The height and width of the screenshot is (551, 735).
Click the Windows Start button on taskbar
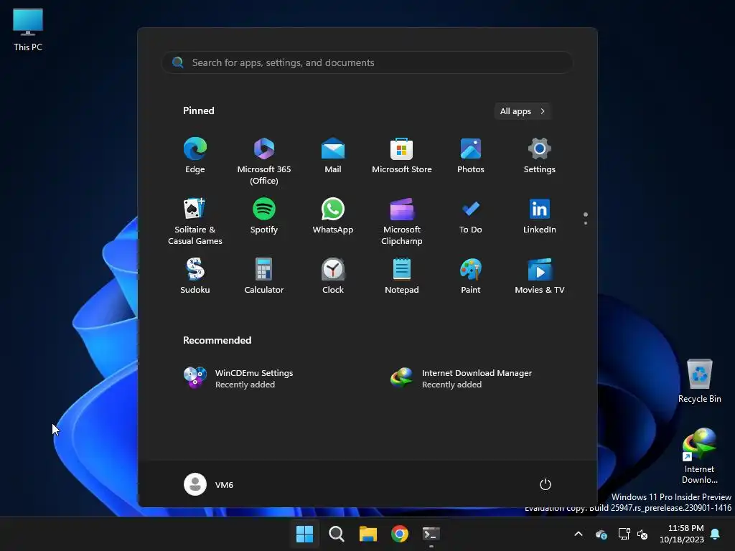pos(304,534)
